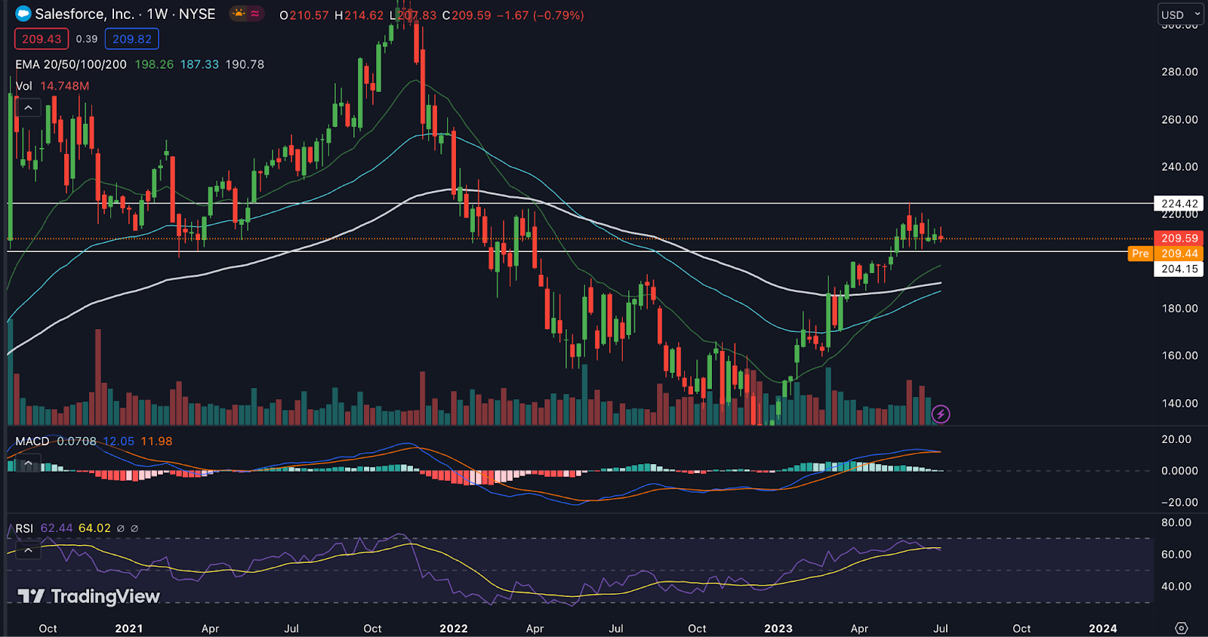Screen dimensions: 1208x637
Task: Click the −1.67 (−0.79%) change value
Action: pos(540,15)
